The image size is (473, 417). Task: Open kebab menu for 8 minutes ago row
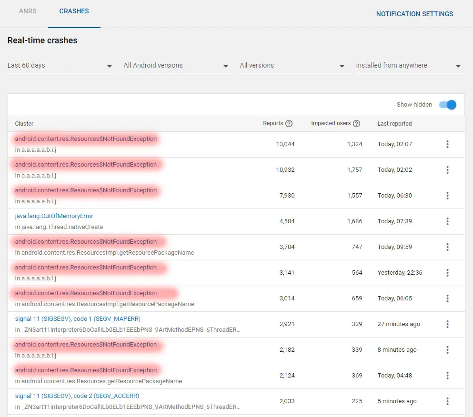(x=447, y=350)
